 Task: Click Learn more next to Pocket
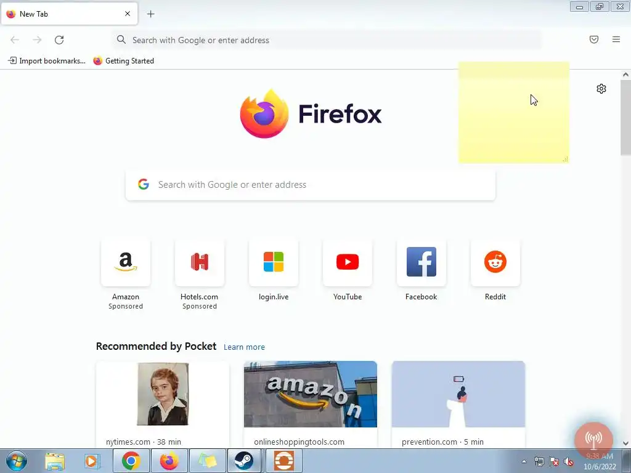click(244, 347)
